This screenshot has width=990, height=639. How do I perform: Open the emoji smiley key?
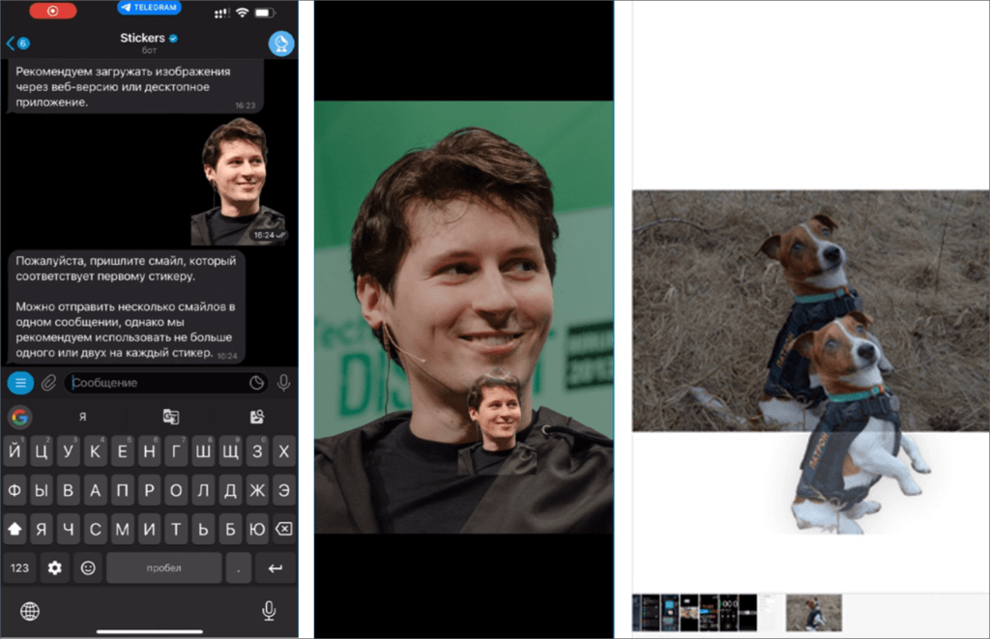tap(88, 567)
